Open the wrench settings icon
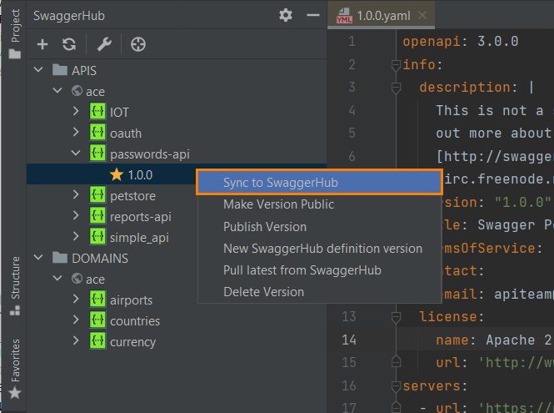This screenshot has width=554, height=413. click(x=104, y=45)
